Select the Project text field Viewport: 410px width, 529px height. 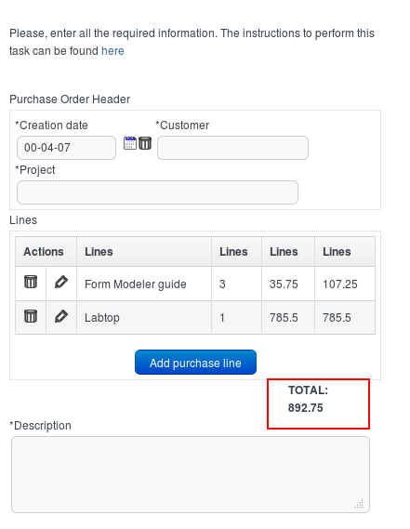click(158, 192)
